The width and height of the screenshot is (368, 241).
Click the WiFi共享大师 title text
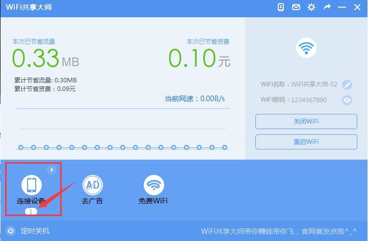(x=29, y=7)
